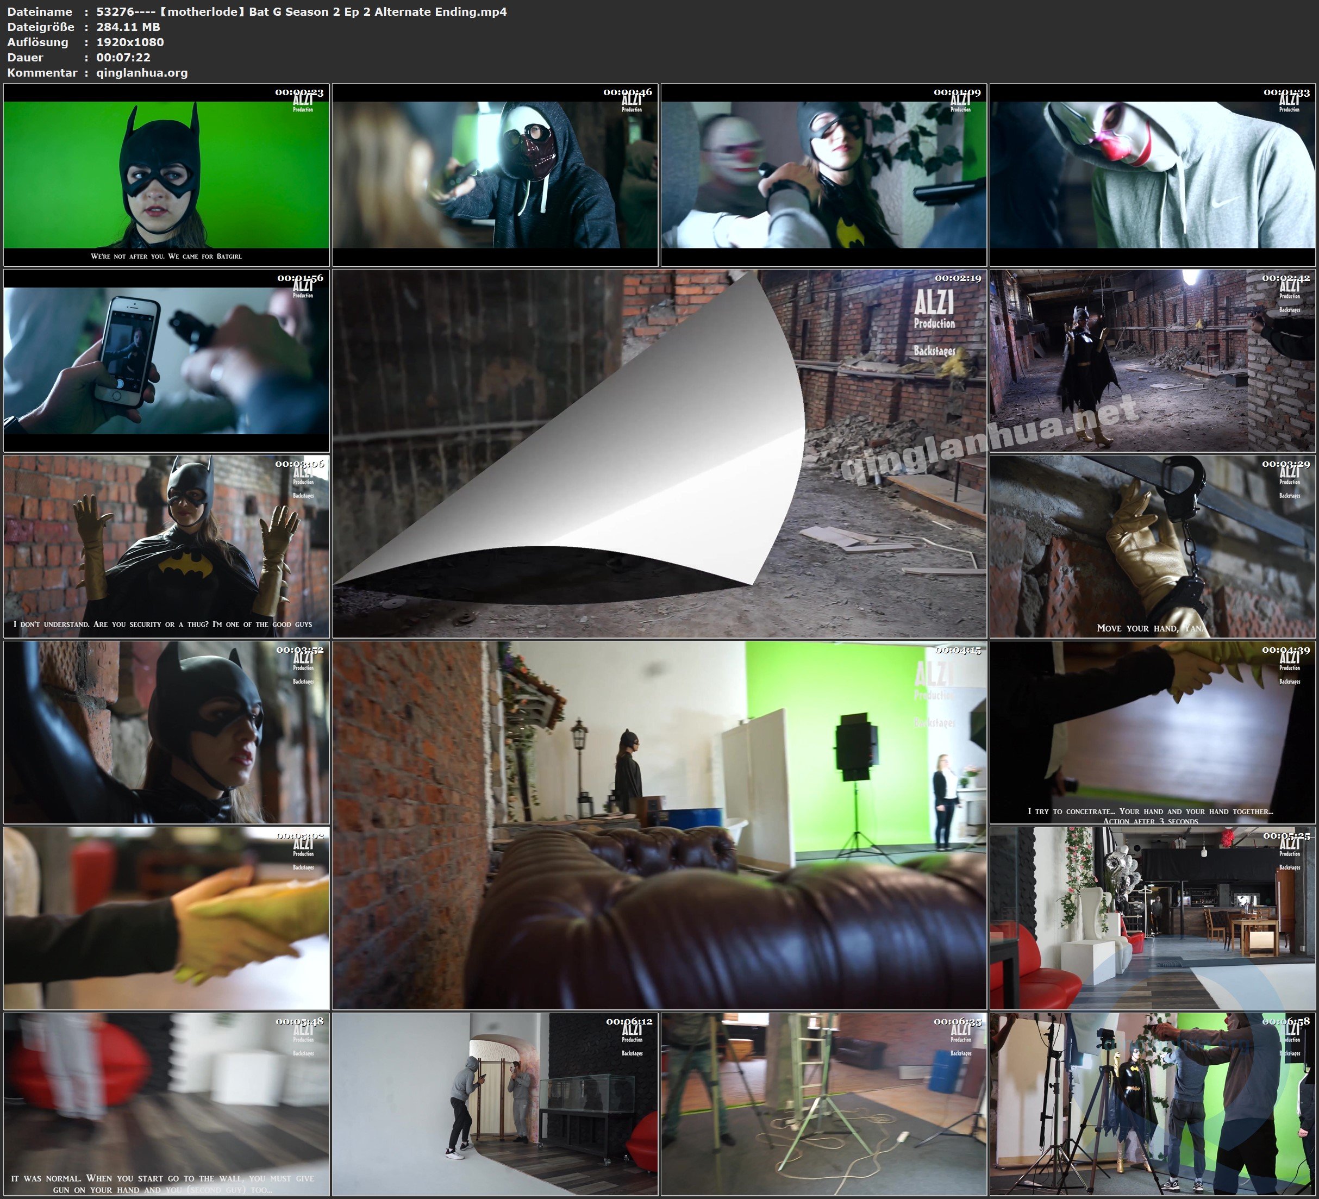The width and height of the screenshot is (1319, 1199).
Task: Open the handcuff thumbnail timestamped 00:03:29
Action: coord(1153,546)
